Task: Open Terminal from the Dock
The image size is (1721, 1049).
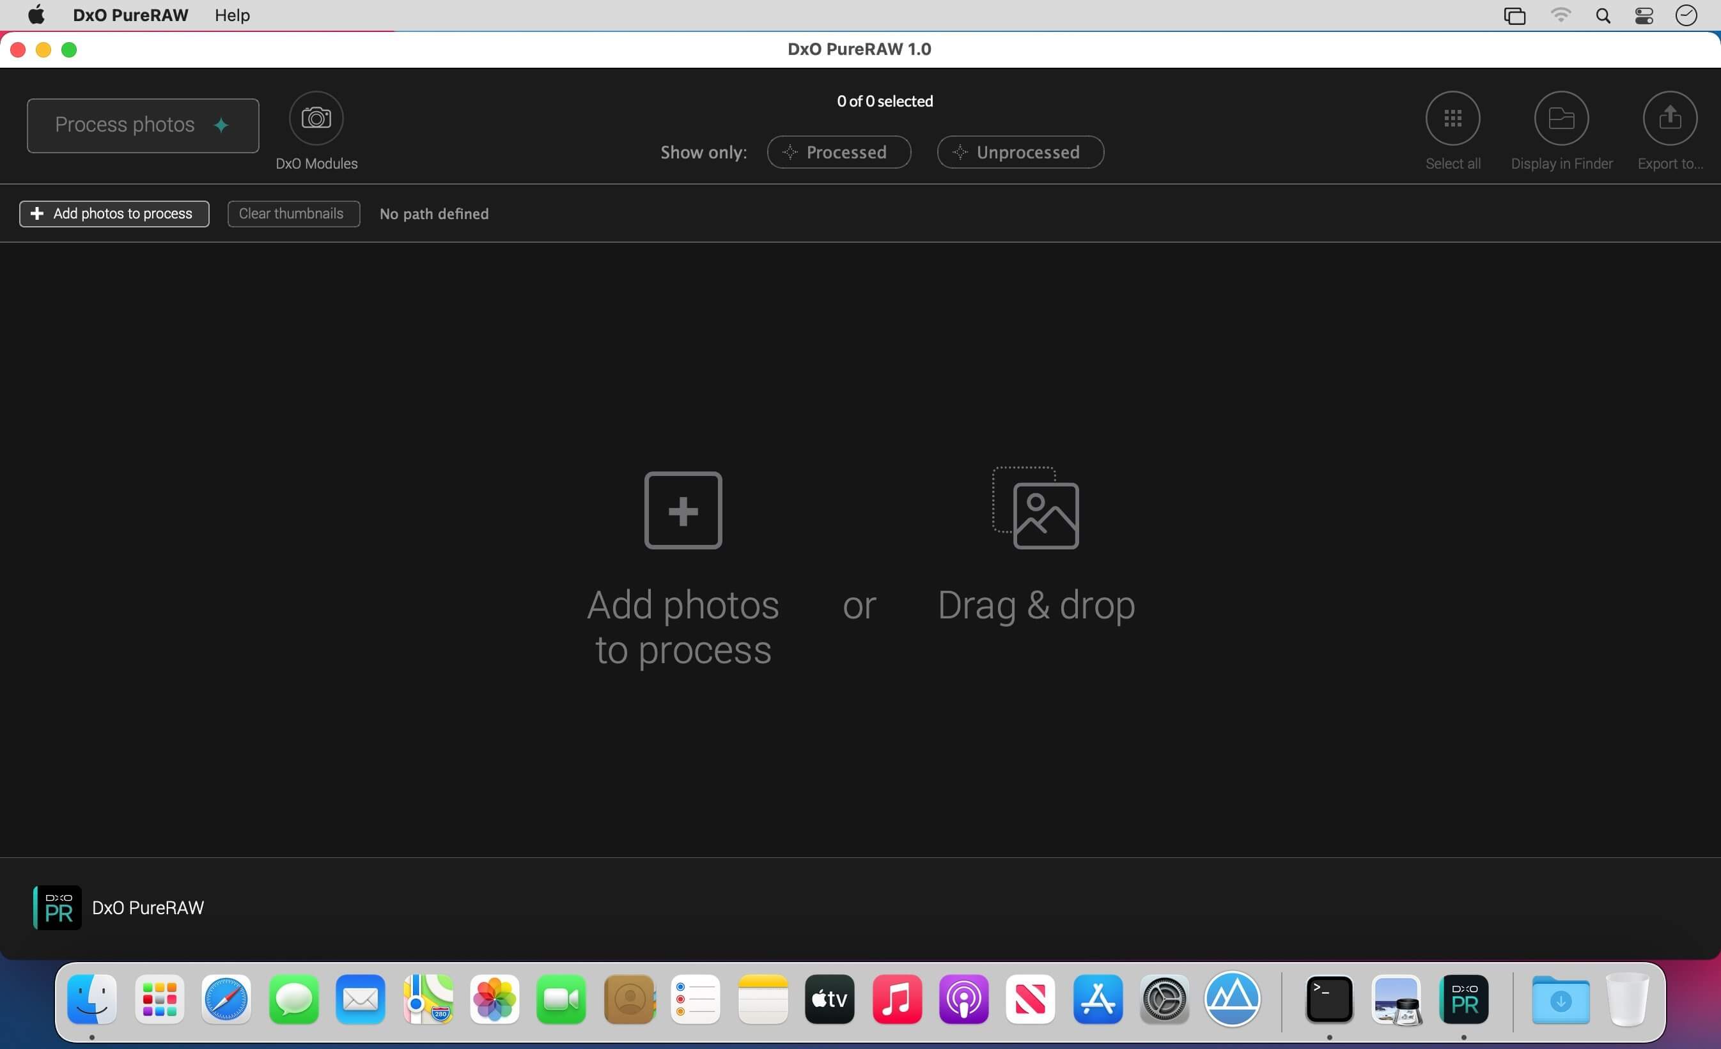Action: tap(1328, 999)
